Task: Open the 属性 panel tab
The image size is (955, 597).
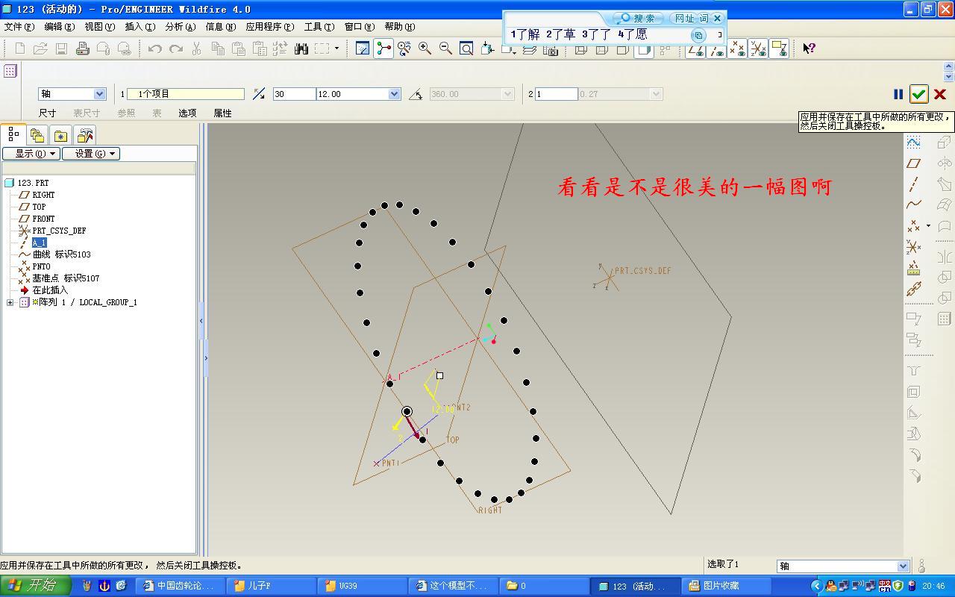Action: click(x=222, y=113)
